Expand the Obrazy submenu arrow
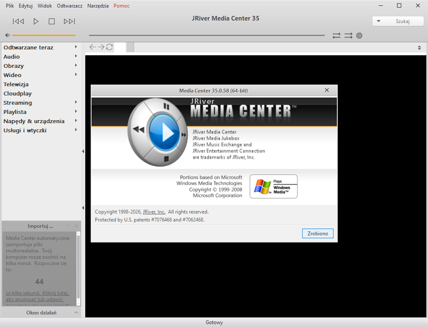 [x=76, y=65]
